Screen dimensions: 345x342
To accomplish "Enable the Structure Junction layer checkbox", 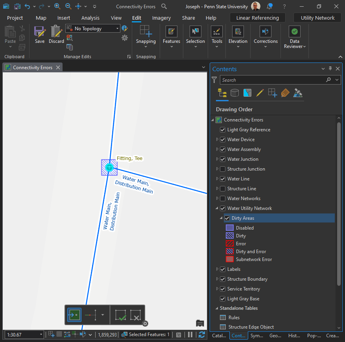I will 223,169.
